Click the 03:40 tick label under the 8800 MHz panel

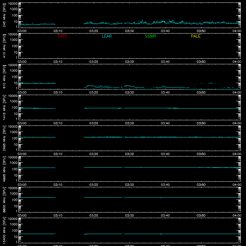point(165,216)
